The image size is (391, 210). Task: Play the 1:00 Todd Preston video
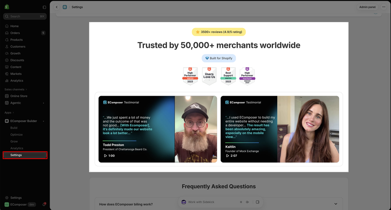[x=109, y=156]
